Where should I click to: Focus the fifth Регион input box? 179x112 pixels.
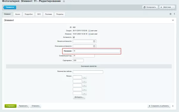coord(77,93)
